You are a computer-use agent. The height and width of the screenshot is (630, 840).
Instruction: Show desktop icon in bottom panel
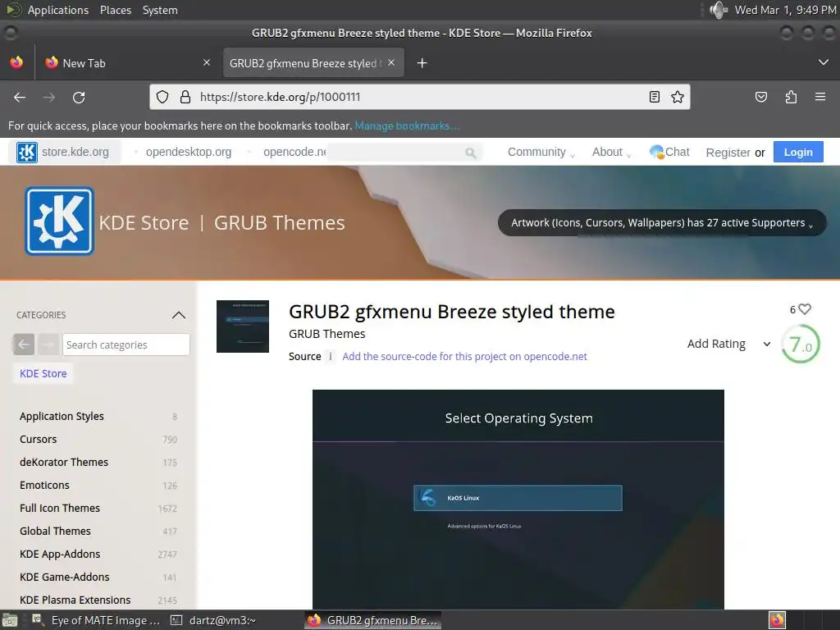(10, 620)
